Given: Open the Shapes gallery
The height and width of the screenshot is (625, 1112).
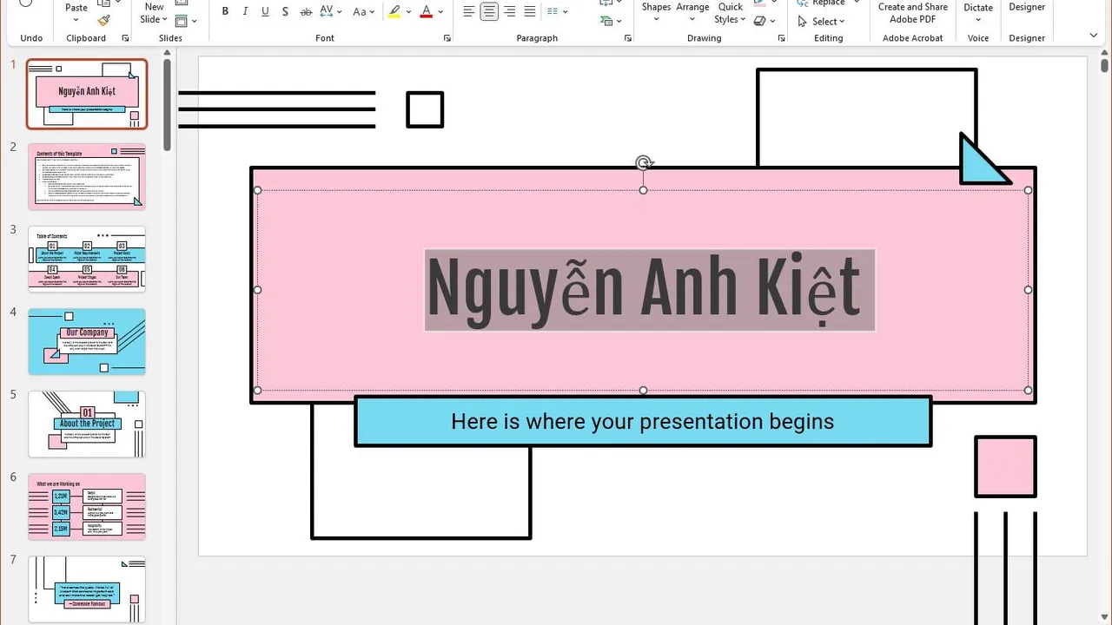Looking at the screenshot, I should tap(656, 12).
